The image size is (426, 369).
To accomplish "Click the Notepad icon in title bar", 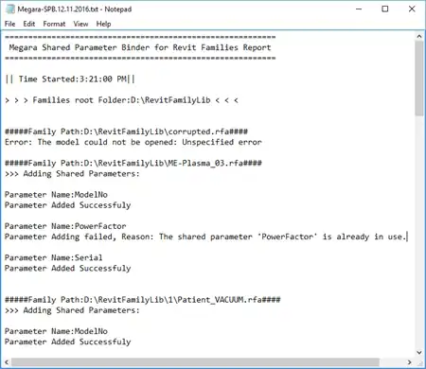I will point(10,9).
